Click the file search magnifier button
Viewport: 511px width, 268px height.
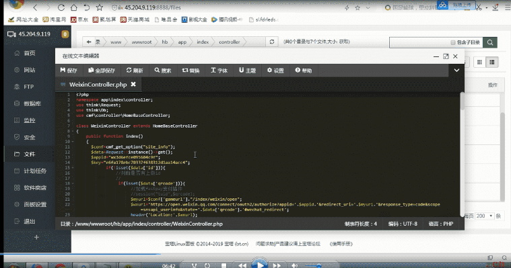pos(490,42)
